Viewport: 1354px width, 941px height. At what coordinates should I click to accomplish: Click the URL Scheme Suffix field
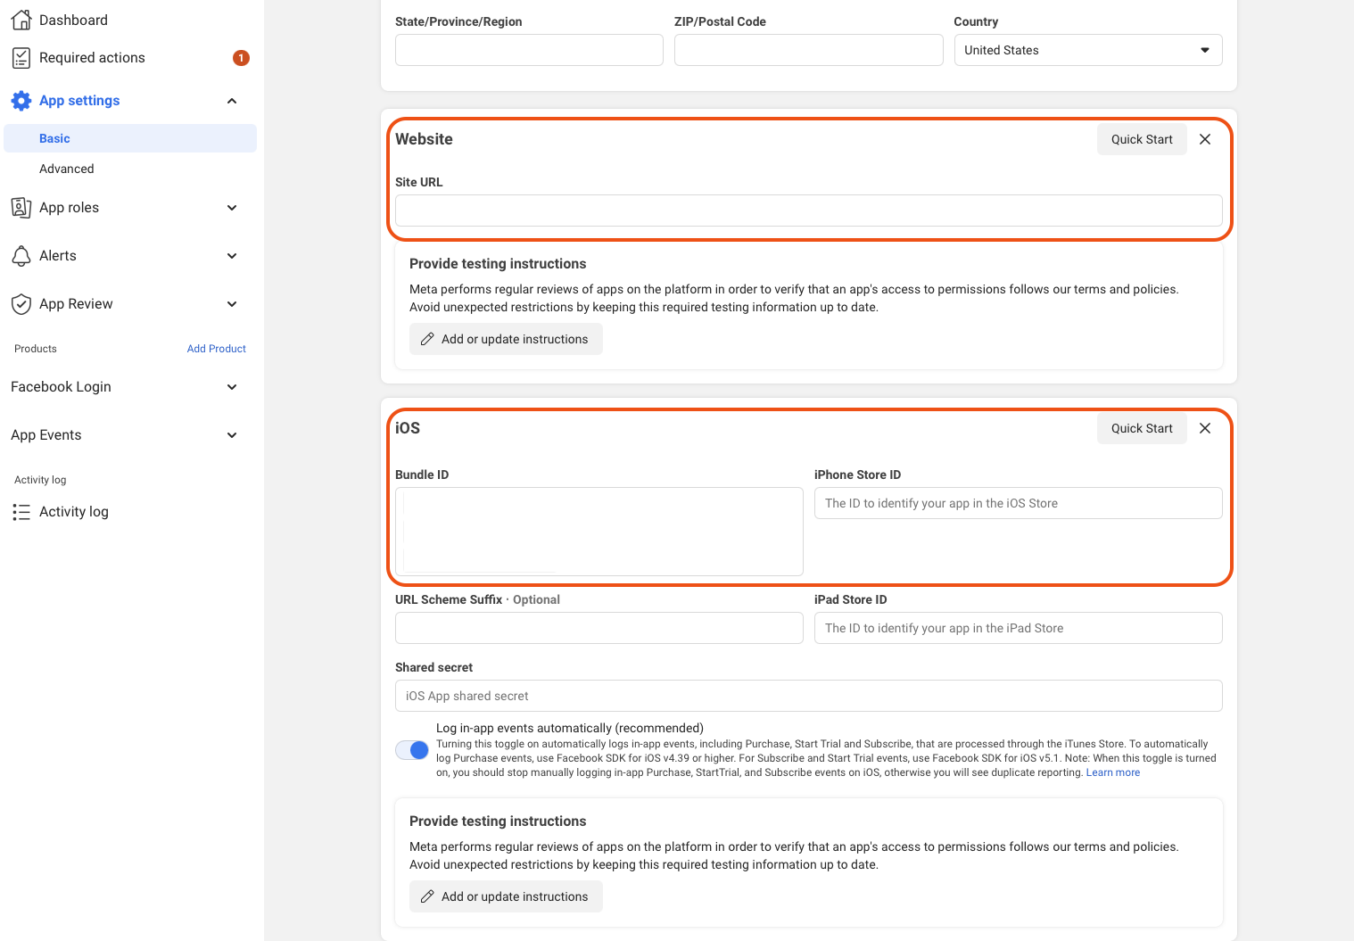pos(599,628)
